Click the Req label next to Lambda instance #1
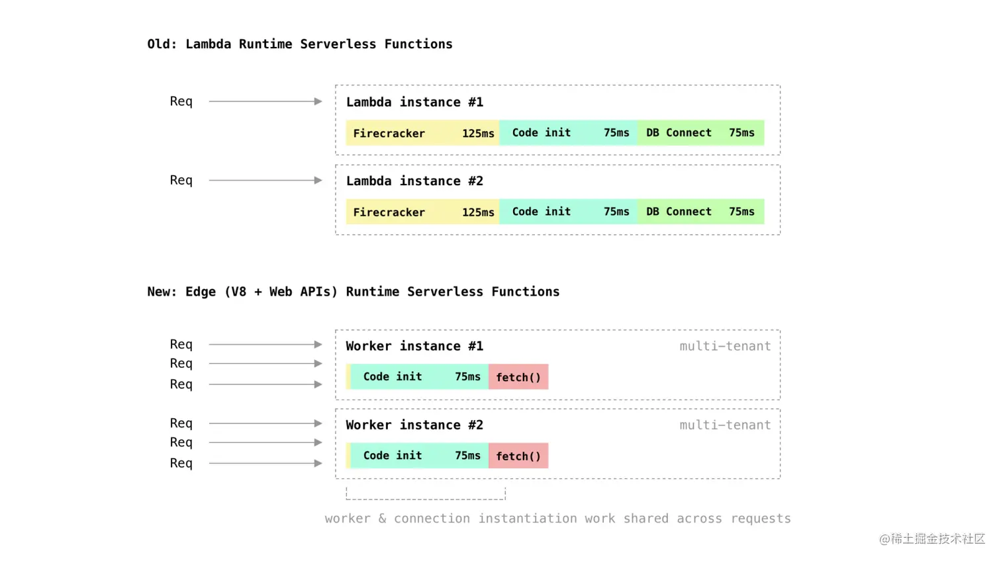1001x561 pixels. point(181,101)
